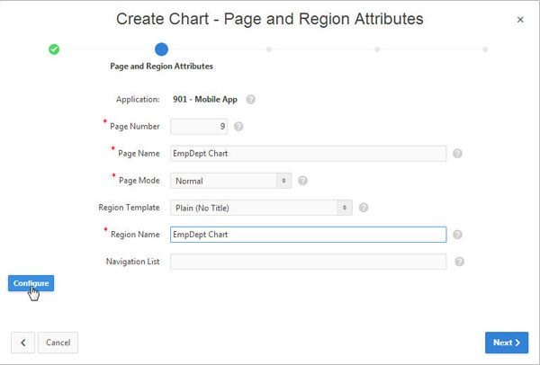Screen dimensions: 540x365
Task: Click the green completed step checkmark
Action: (x=54, y=49)
